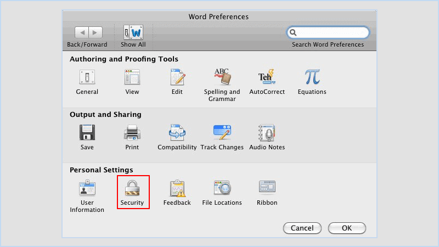Open the Track Changes preferences icon

(x=222, y=132)
